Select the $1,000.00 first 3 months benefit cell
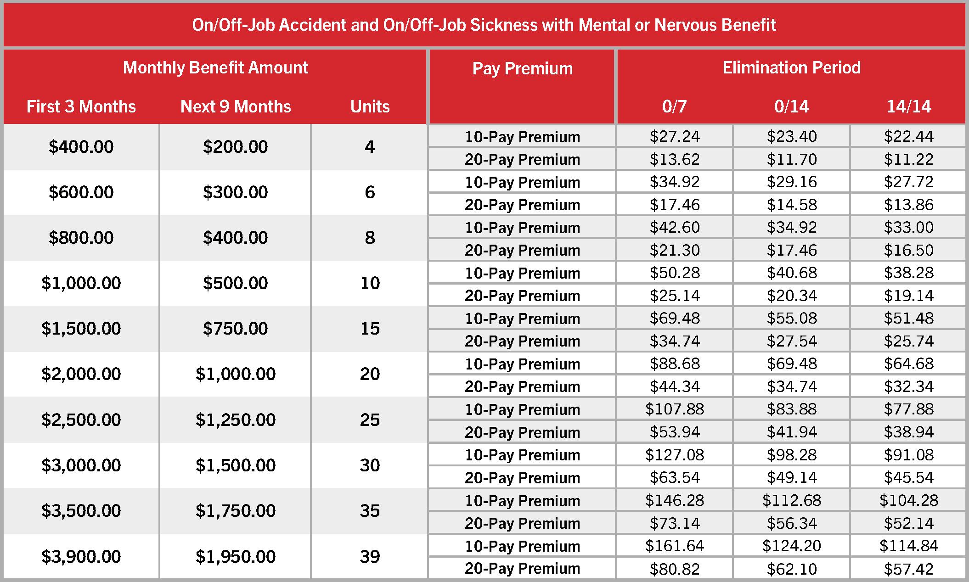This screenshot has width=969, height=582. pos(81,283)
